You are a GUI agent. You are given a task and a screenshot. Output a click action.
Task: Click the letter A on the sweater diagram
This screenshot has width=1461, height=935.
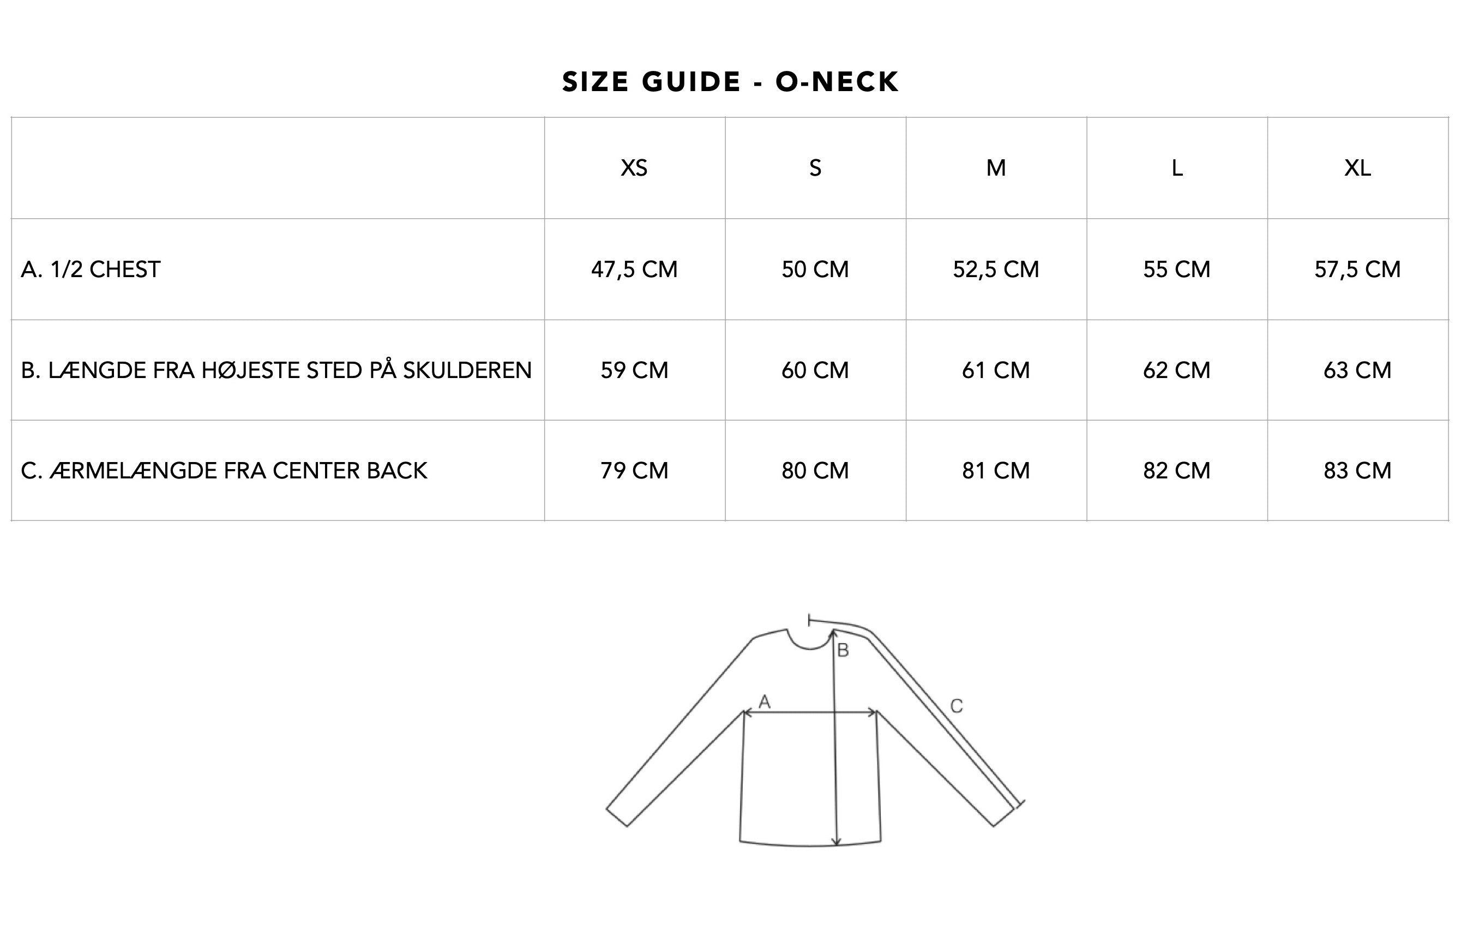coord(765,702)
